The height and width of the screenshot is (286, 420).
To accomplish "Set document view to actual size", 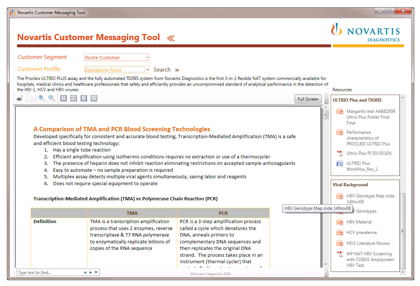I will (64, 98).
